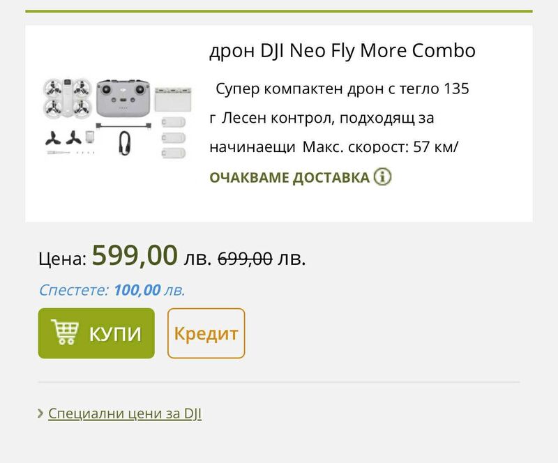Screen dimensions: 558x463
Task: Click the spare propellers in the product photo
Action: [x=64, y=139]
